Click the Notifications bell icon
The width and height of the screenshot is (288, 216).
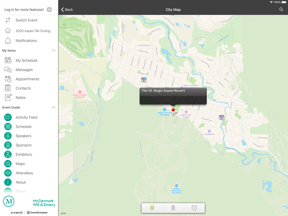(8, 41)
